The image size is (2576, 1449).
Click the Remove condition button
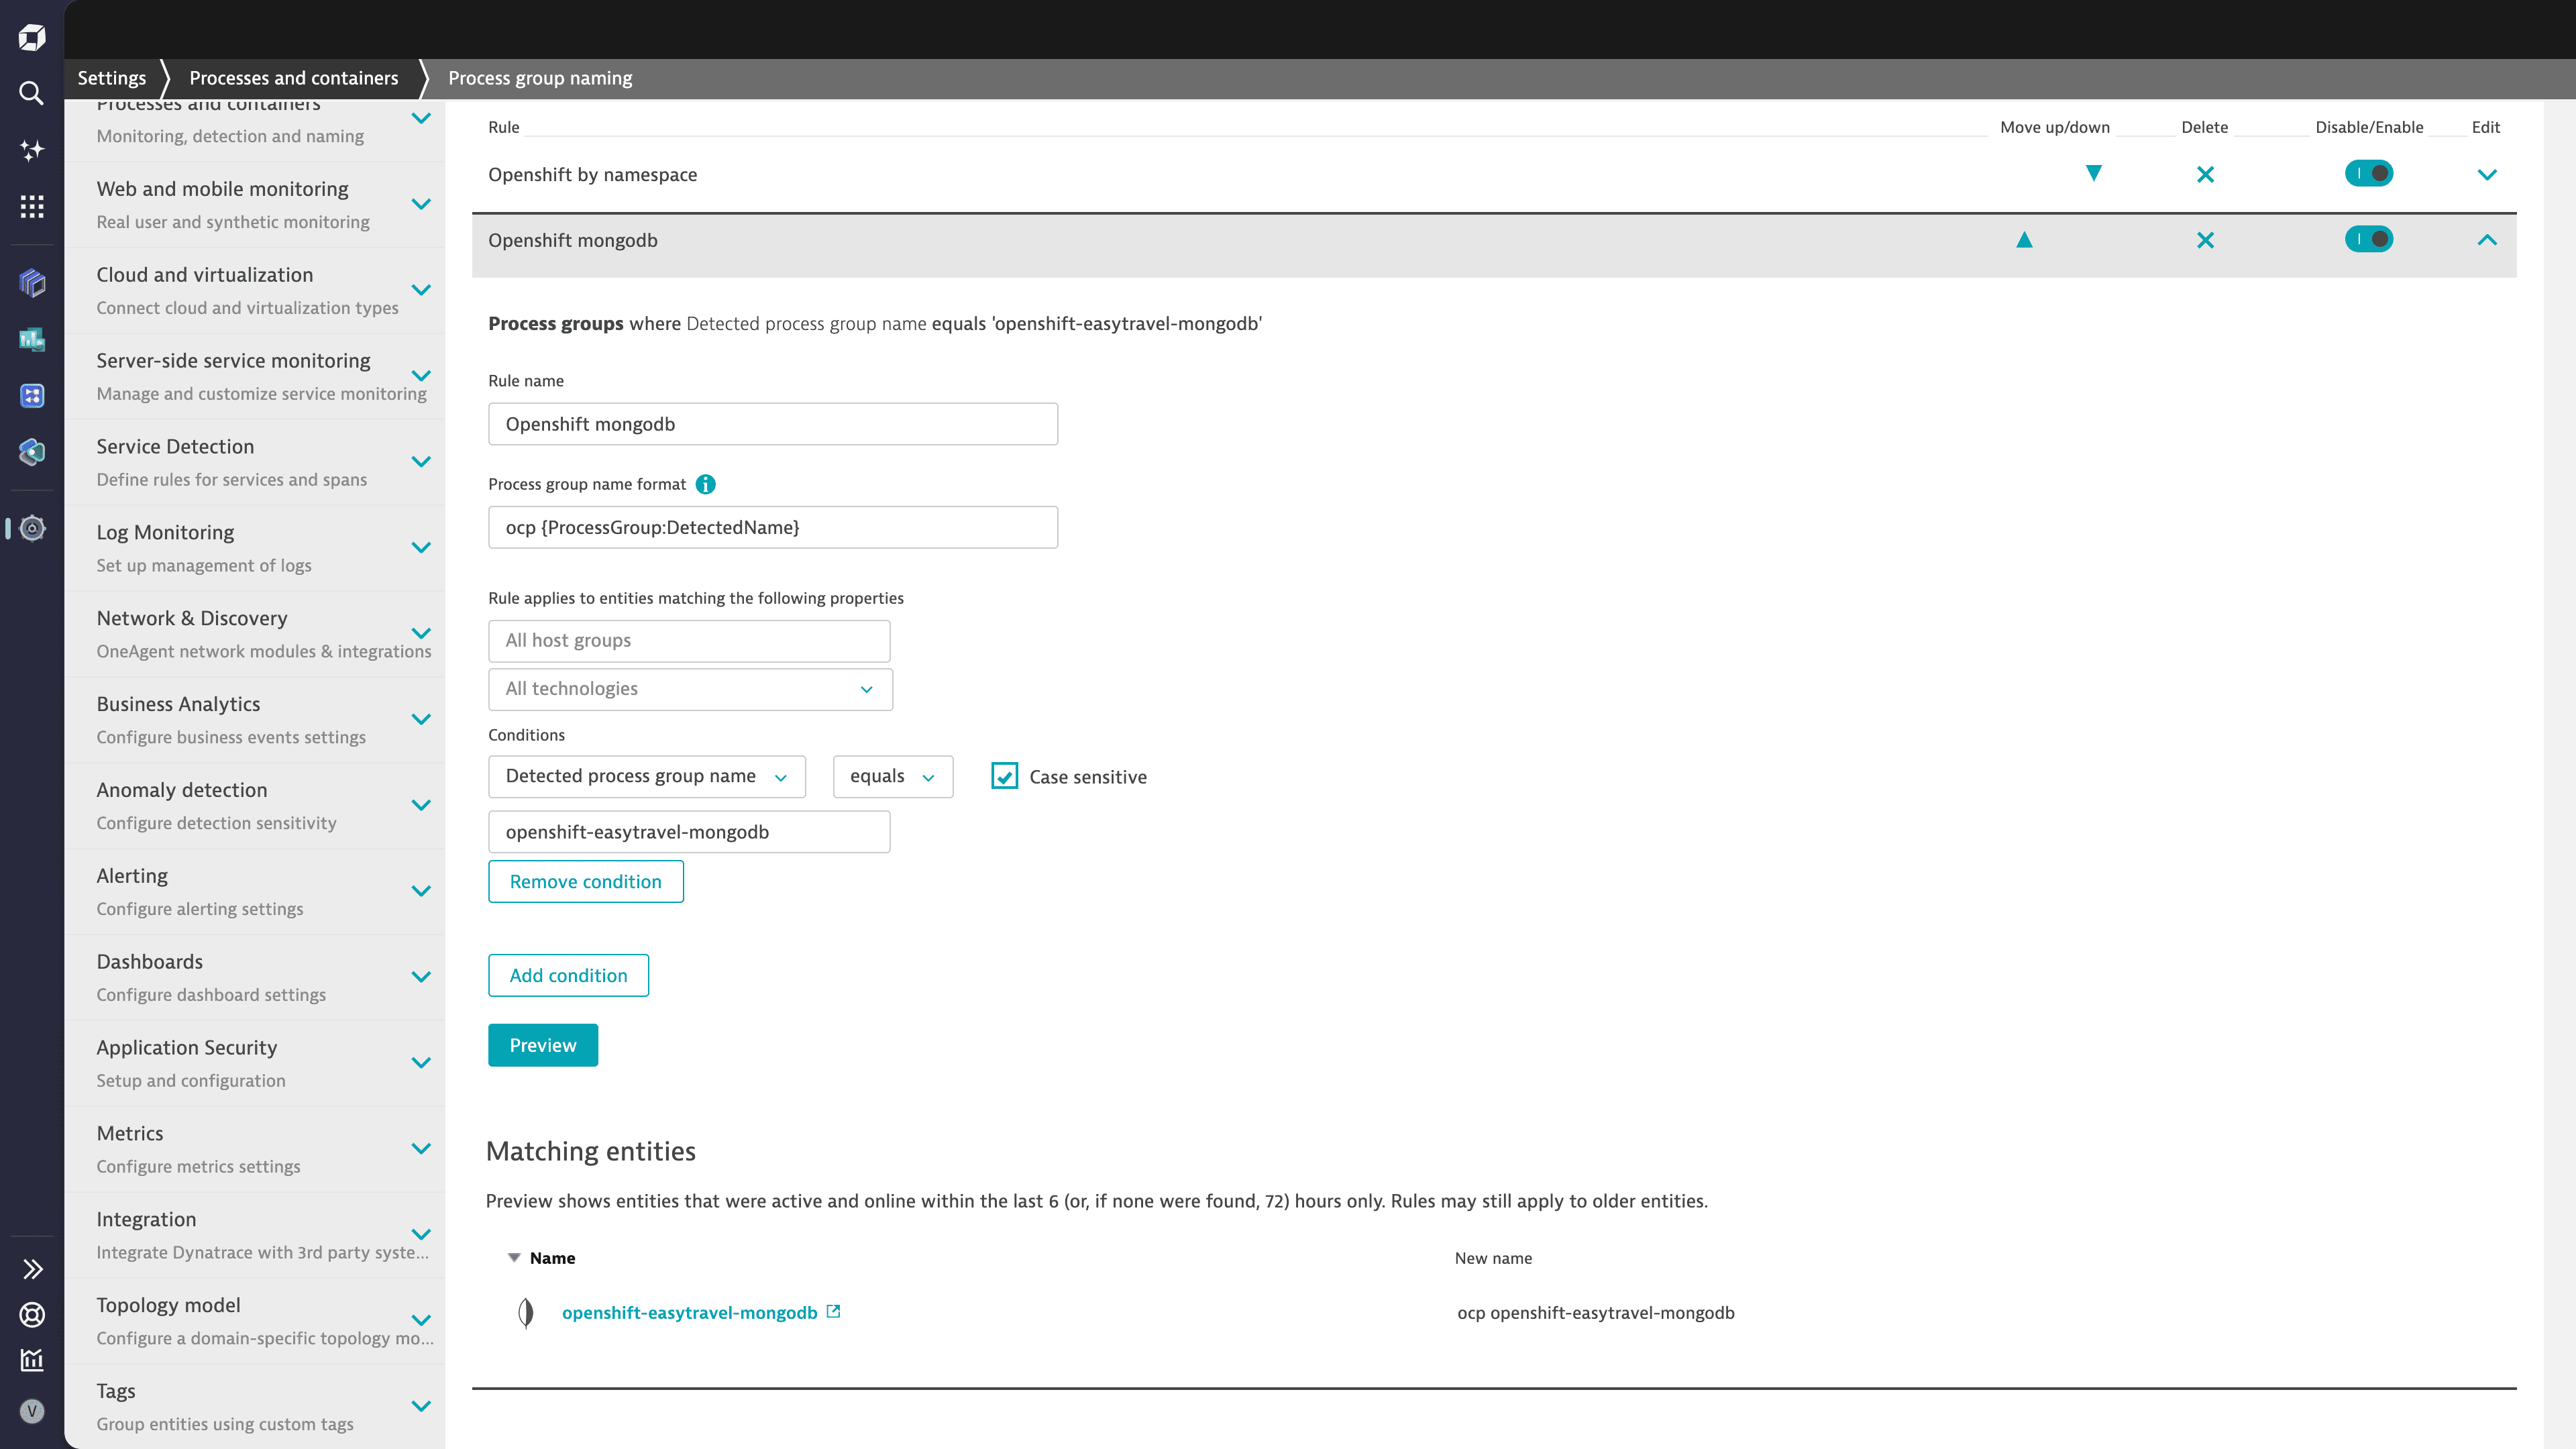click(x=586, y=882)
